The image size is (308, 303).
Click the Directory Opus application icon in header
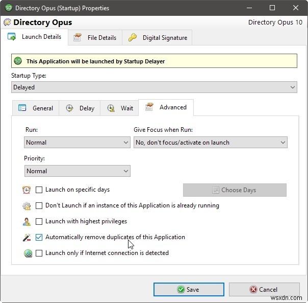click(x=7, y=22)
